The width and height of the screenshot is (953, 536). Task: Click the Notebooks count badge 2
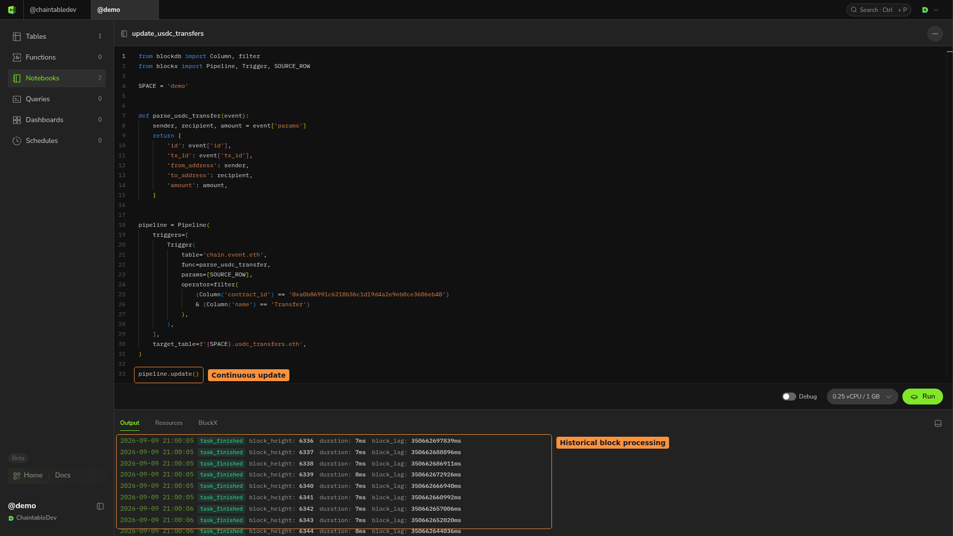click(x=100, y=78)
